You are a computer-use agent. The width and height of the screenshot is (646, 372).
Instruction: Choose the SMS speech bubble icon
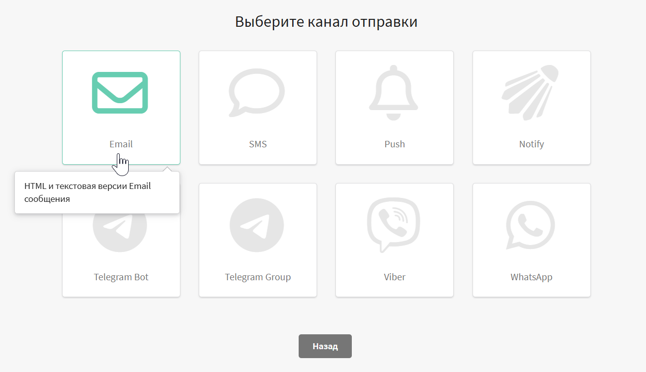[257, 93]
